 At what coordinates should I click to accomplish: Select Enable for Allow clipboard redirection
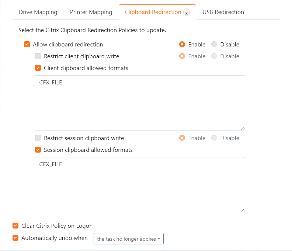(x=182, y=45)
